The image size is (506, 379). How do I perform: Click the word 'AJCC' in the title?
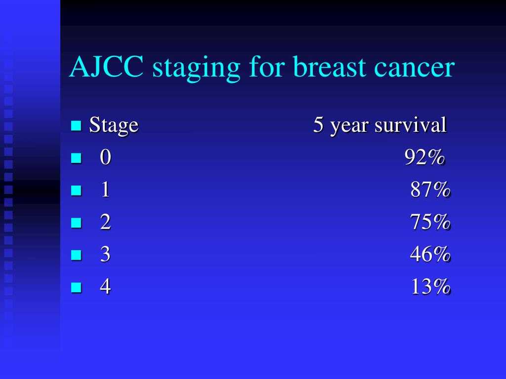(x=107, y=67)
